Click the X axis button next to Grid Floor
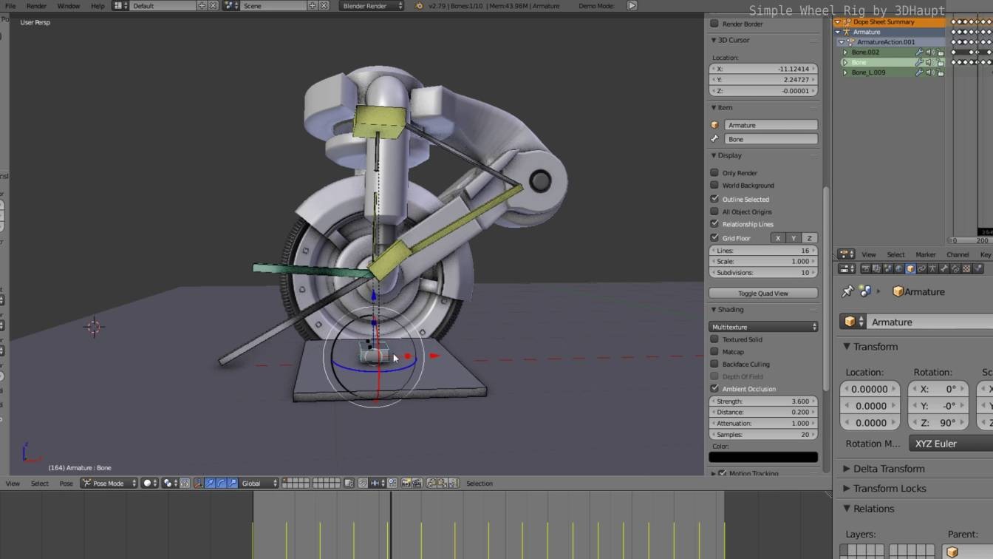 tap(777, 237)
